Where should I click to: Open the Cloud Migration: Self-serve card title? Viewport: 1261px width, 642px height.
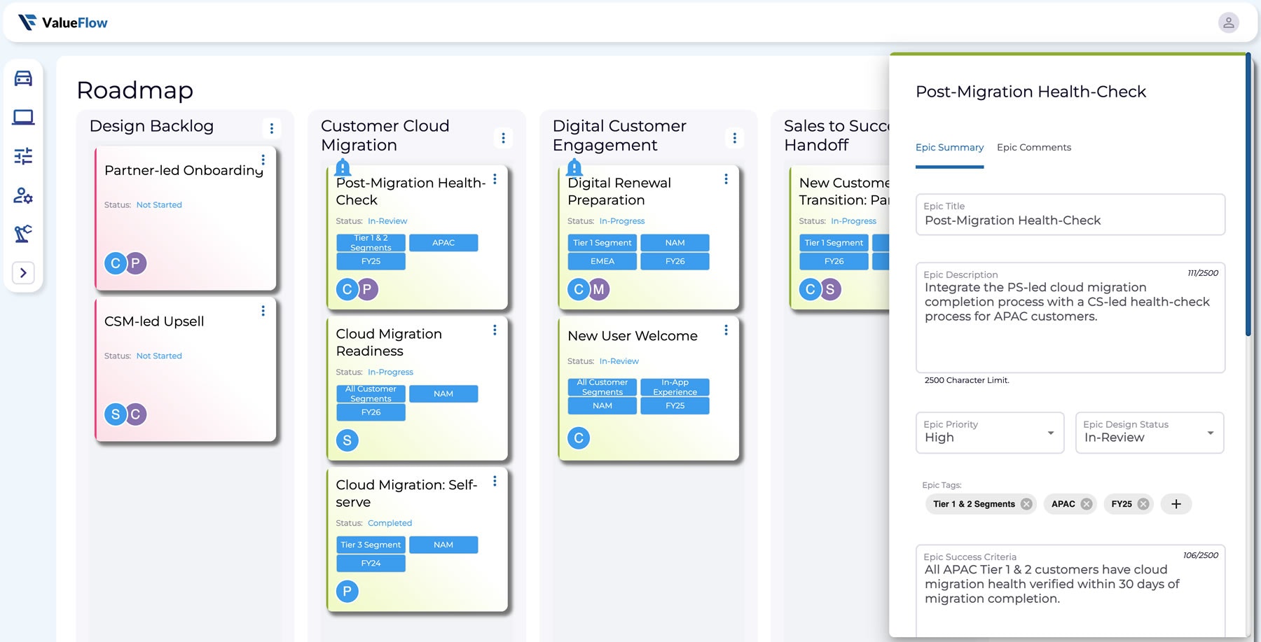406,494
